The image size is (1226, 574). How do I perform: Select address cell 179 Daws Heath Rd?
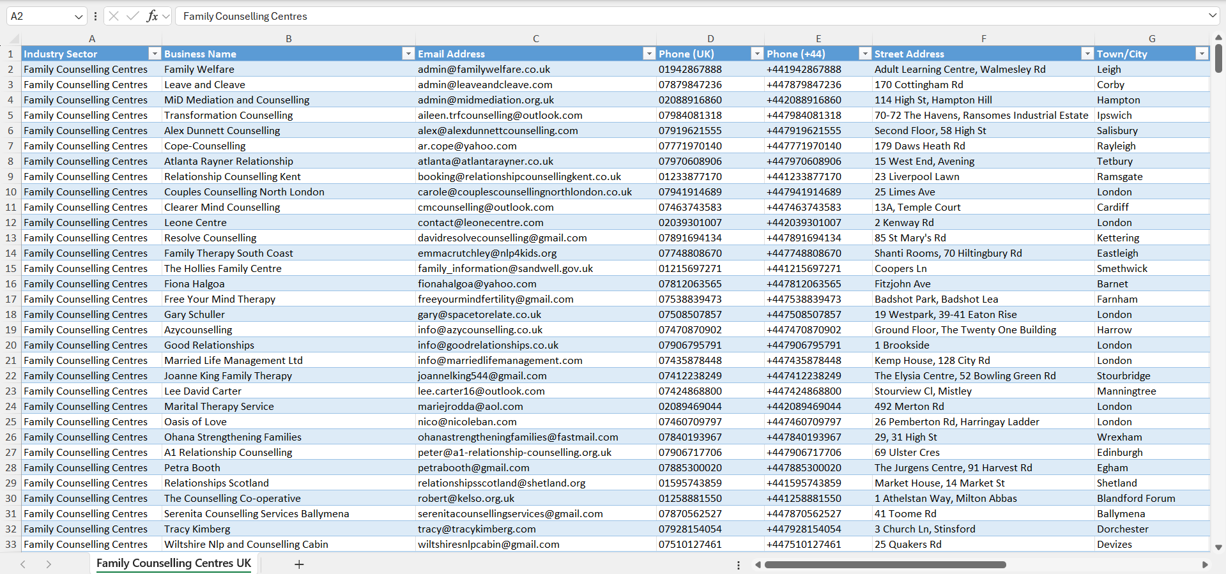(x=984, y=146)
